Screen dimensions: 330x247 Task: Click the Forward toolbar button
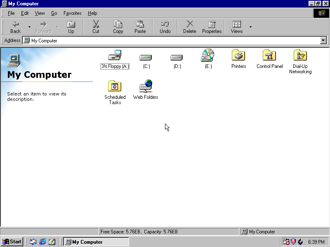click(43, 27)
